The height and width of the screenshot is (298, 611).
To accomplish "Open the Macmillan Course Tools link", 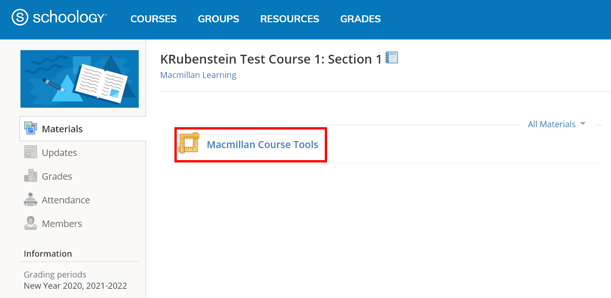I will [x=263, y=144].
